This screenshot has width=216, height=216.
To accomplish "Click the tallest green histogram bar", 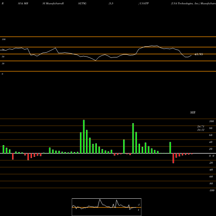I will pyautogui.click(x=84, y=137).
